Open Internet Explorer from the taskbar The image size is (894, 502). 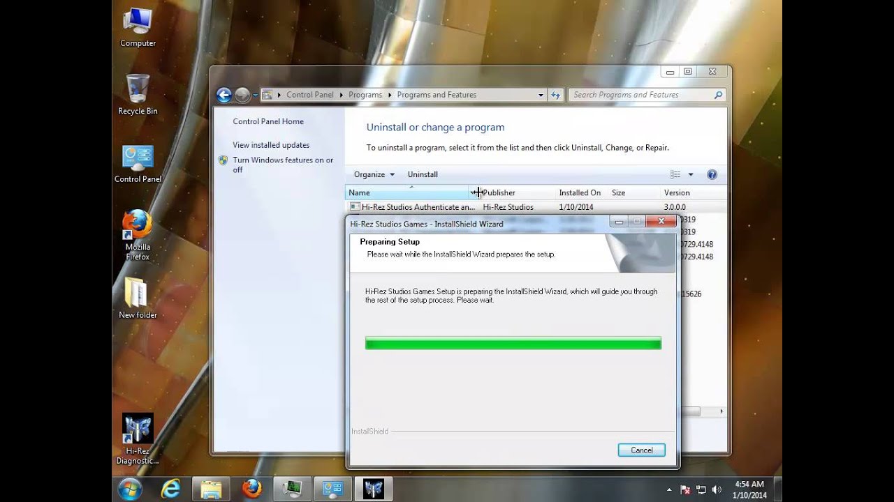click(170, 489)
